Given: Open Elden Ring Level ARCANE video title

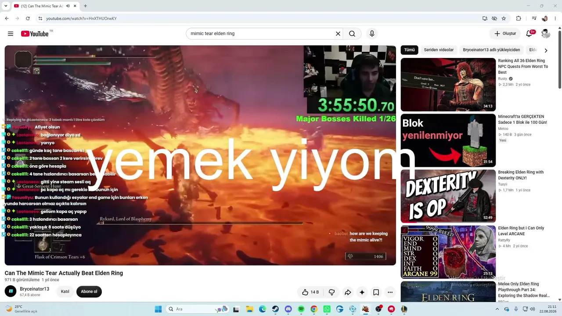Looking at the screenshot, I should (521, 231).
